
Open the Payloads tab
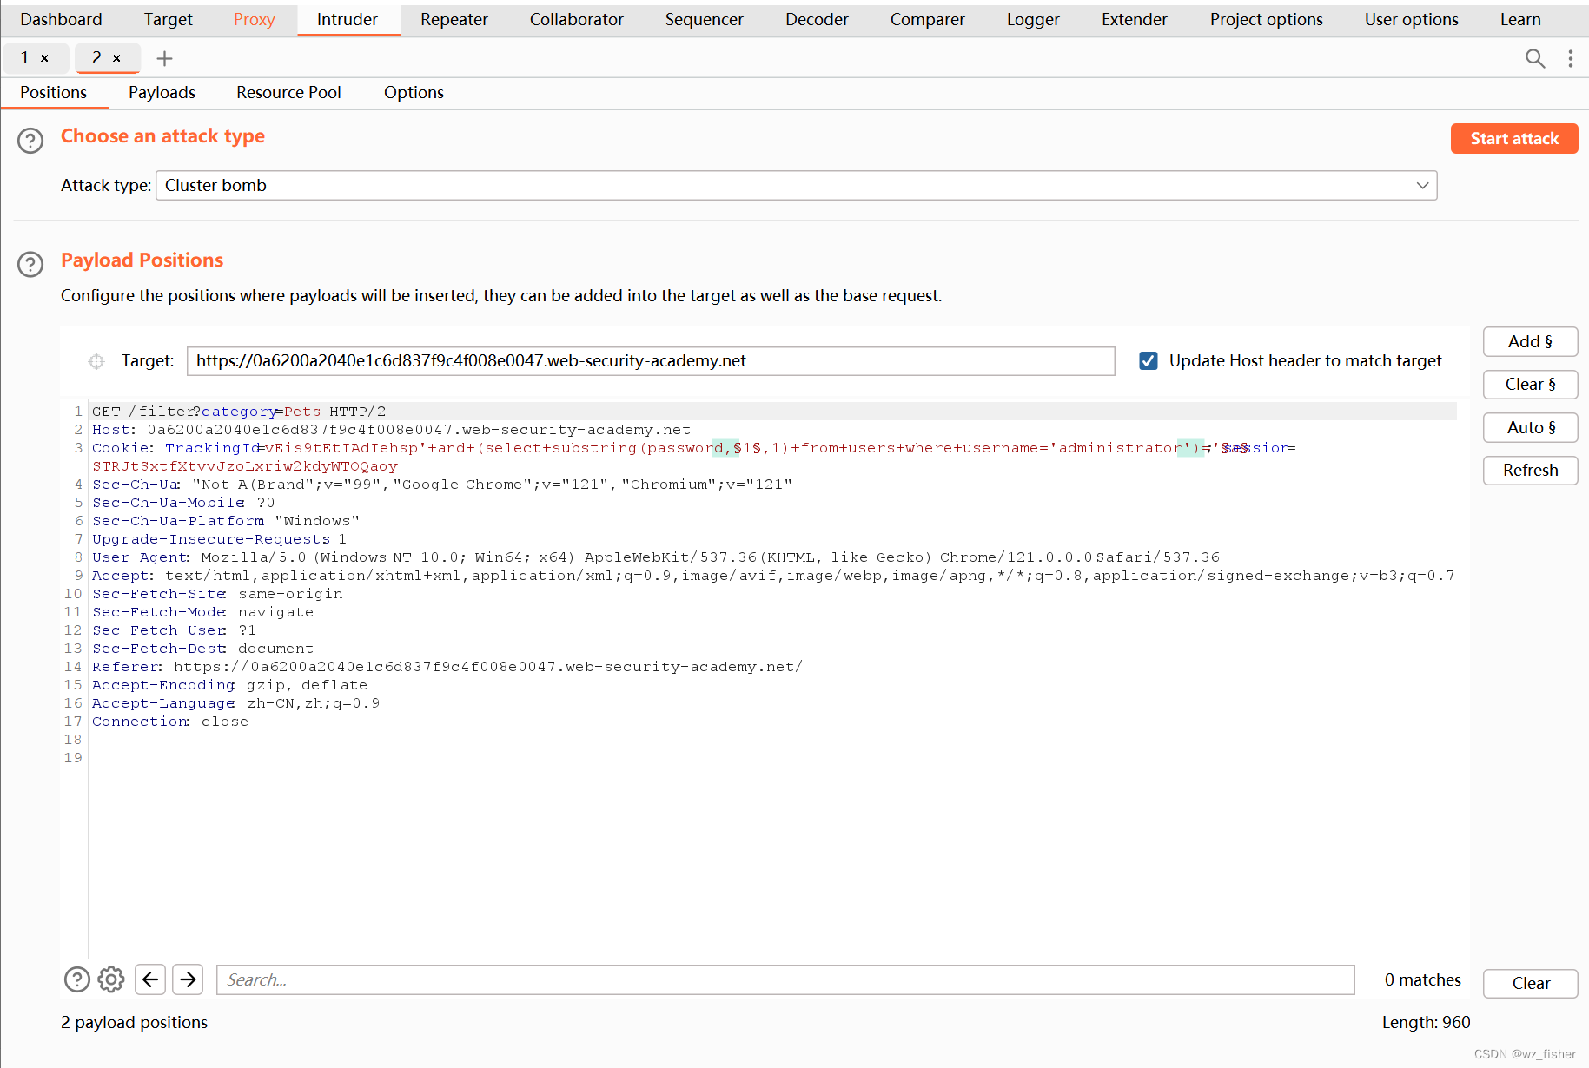click(x=162, y=92)
